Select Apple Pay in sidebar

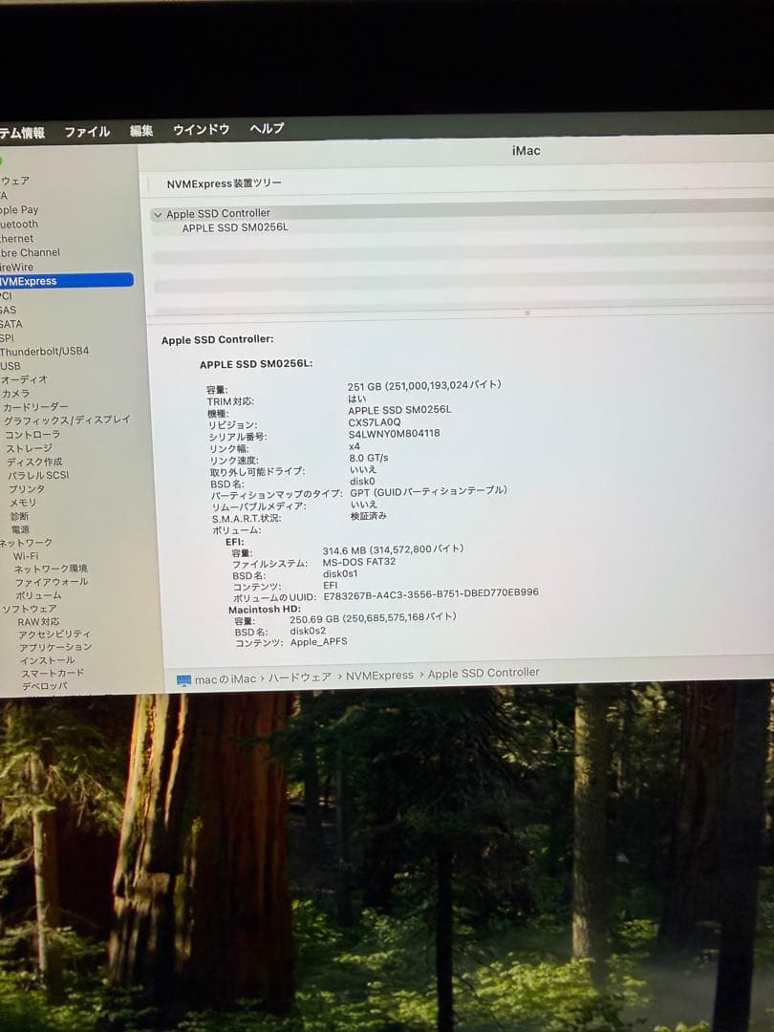coord(19,210)
